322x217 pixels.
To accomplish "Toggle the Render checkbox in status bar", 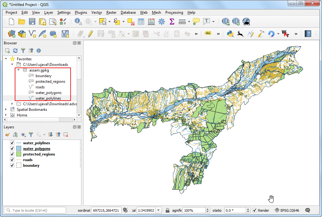I will (255, 210).
